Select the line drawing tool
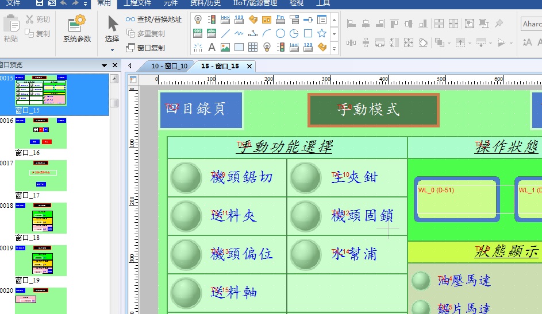 (225, 33)
